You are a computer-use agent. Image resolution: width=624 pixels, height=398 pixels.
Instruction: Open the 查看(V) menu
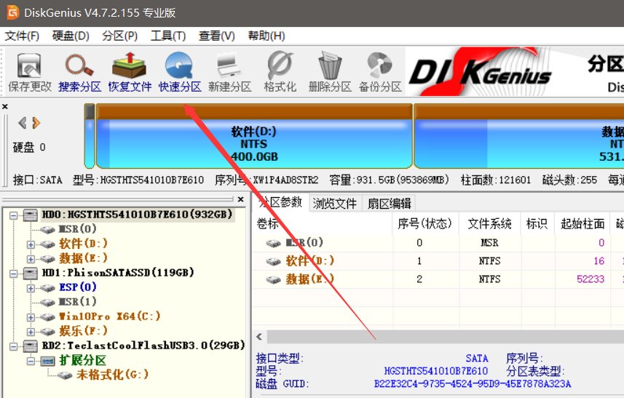(x=217, y=36)
